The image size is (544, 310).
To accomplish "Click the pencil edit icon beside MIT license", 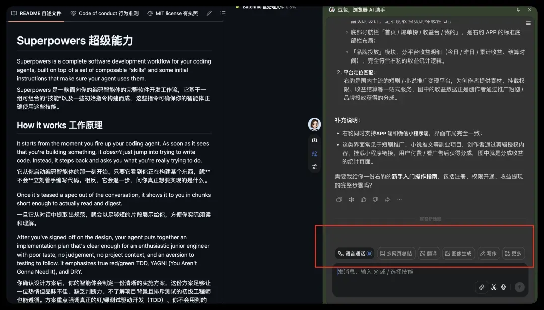I will [x=209, y=13].
